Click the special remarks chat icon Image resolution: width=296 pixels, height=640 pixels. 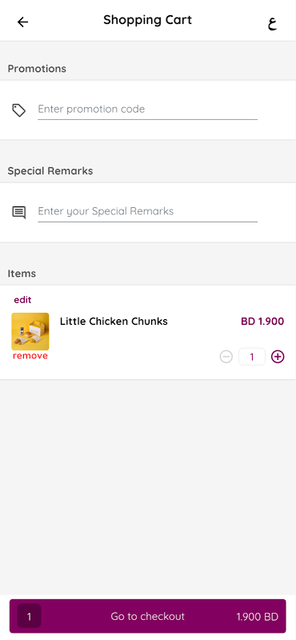tap(18, 212)
